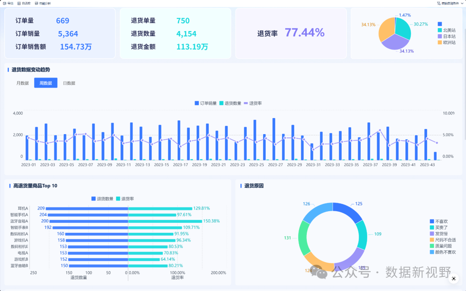Hide the 退货率 line in trend legend
Image resolution: width=466 pixels, height=291 pixels.
pos(253,103)
